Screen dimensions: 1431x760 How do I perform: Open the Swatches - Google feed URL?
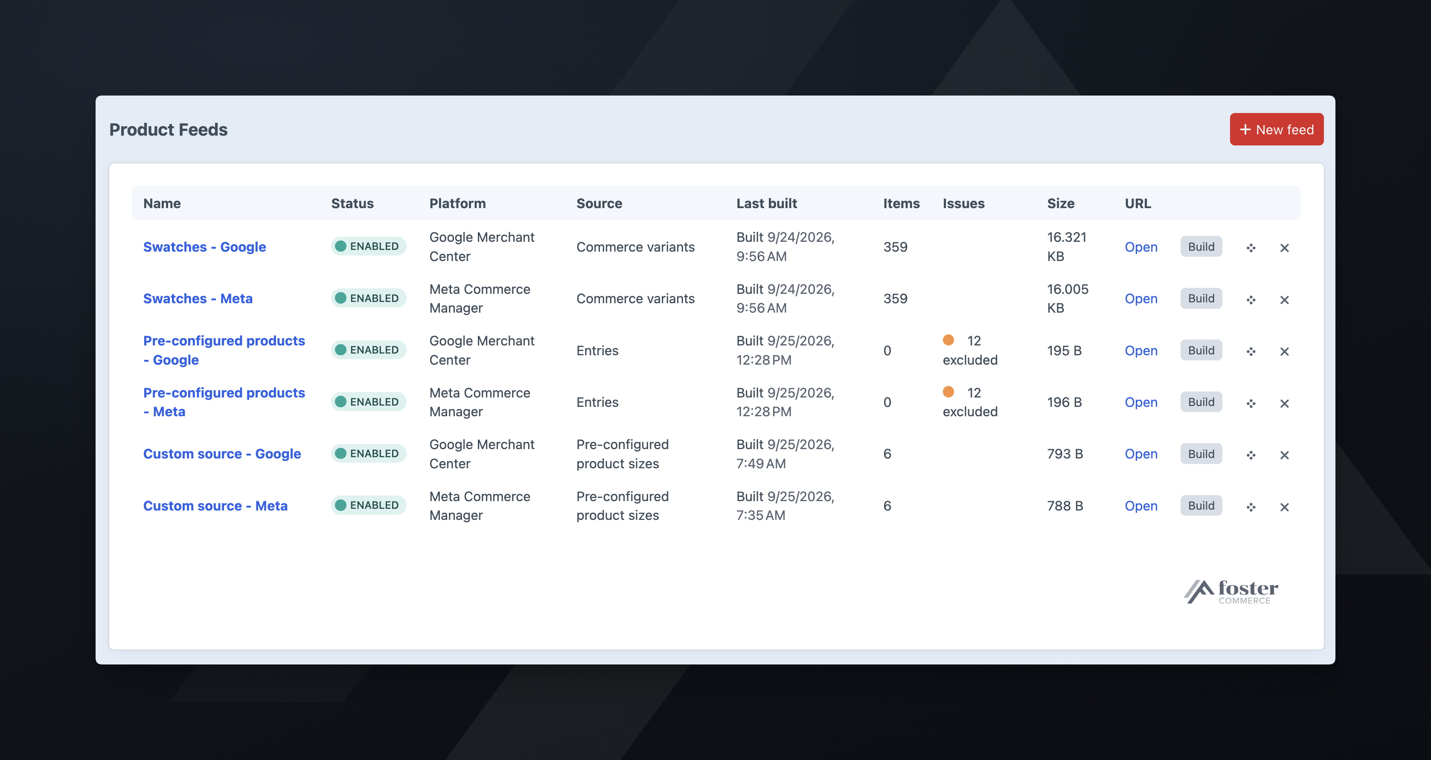pyautogui.click(x=1141, y=247)
